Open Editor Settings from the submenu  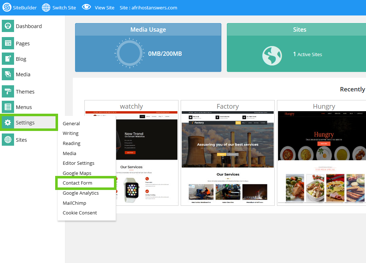79,163
